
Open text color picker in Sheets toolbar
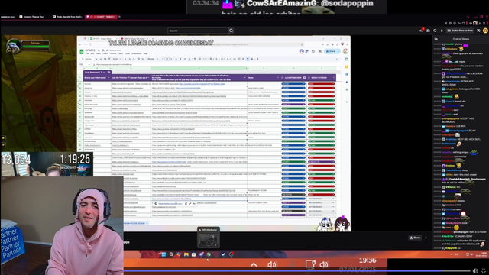coord(189,59)
